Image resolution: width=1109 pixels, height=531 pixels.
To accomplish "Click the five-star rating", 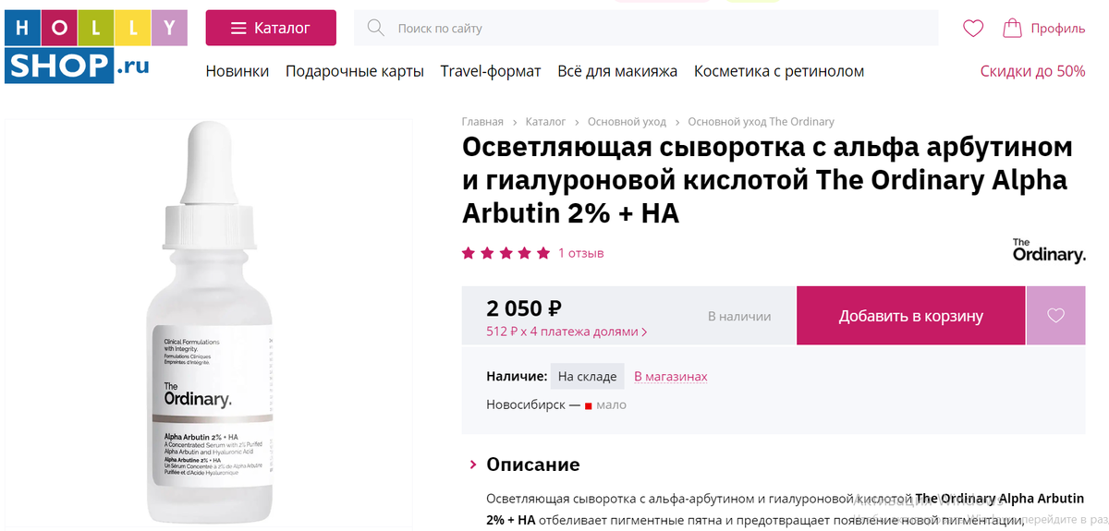I will [506, 253].
